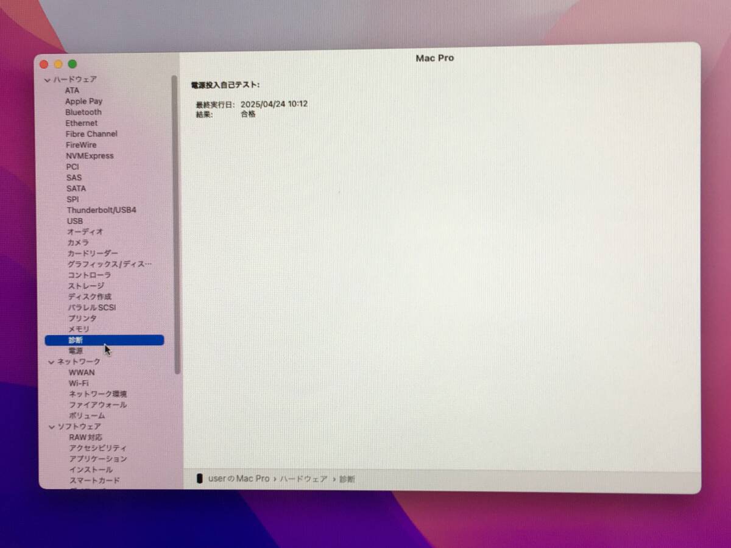Open the アプリケーション entry
The width and height of the screenshot is (731, 548).
coord(97,459)
